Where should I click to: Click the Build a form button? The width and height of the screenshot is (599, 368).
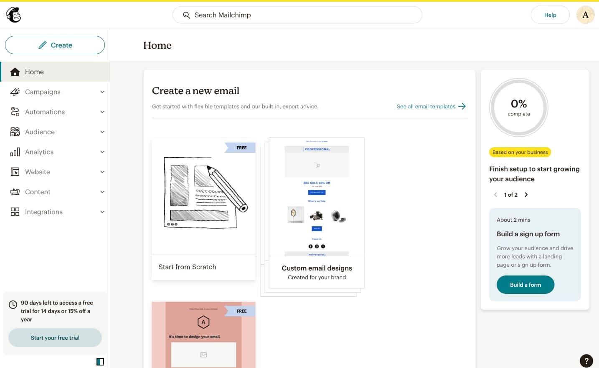coord(525,285)
